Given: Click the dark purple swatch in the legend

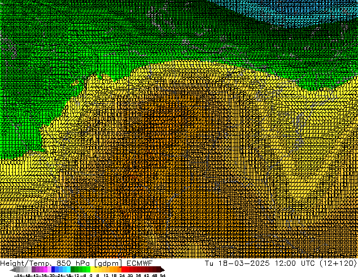Looking at the screenshot, I should click(33, 269).
